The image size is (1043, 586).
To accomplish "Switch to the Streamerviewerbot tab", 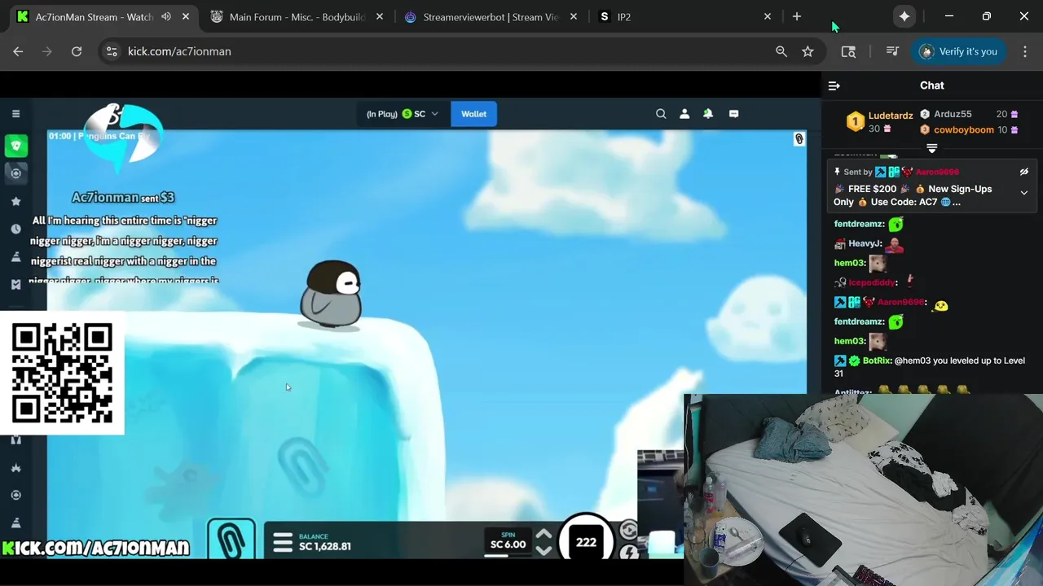I will [491, 16].
